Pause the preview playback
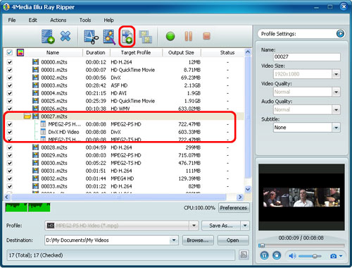The height and width of the screenshot is (268, 352). pyautogui.click(x=264, y=255)
